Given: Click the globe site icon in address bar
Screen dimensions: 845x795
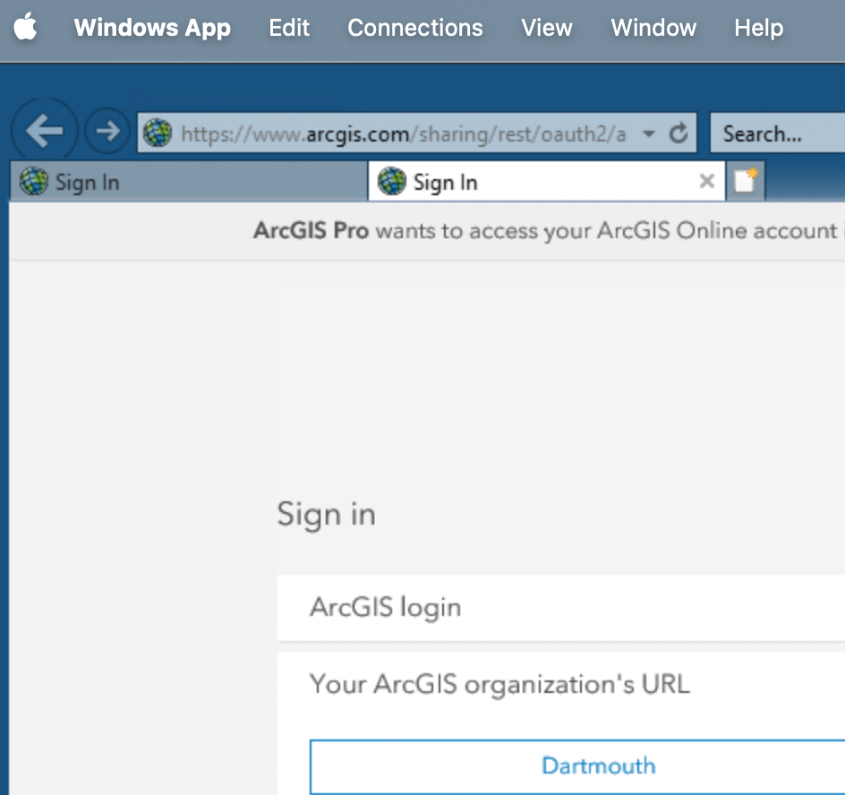Looking at the screenshot, I should (158, 132).
